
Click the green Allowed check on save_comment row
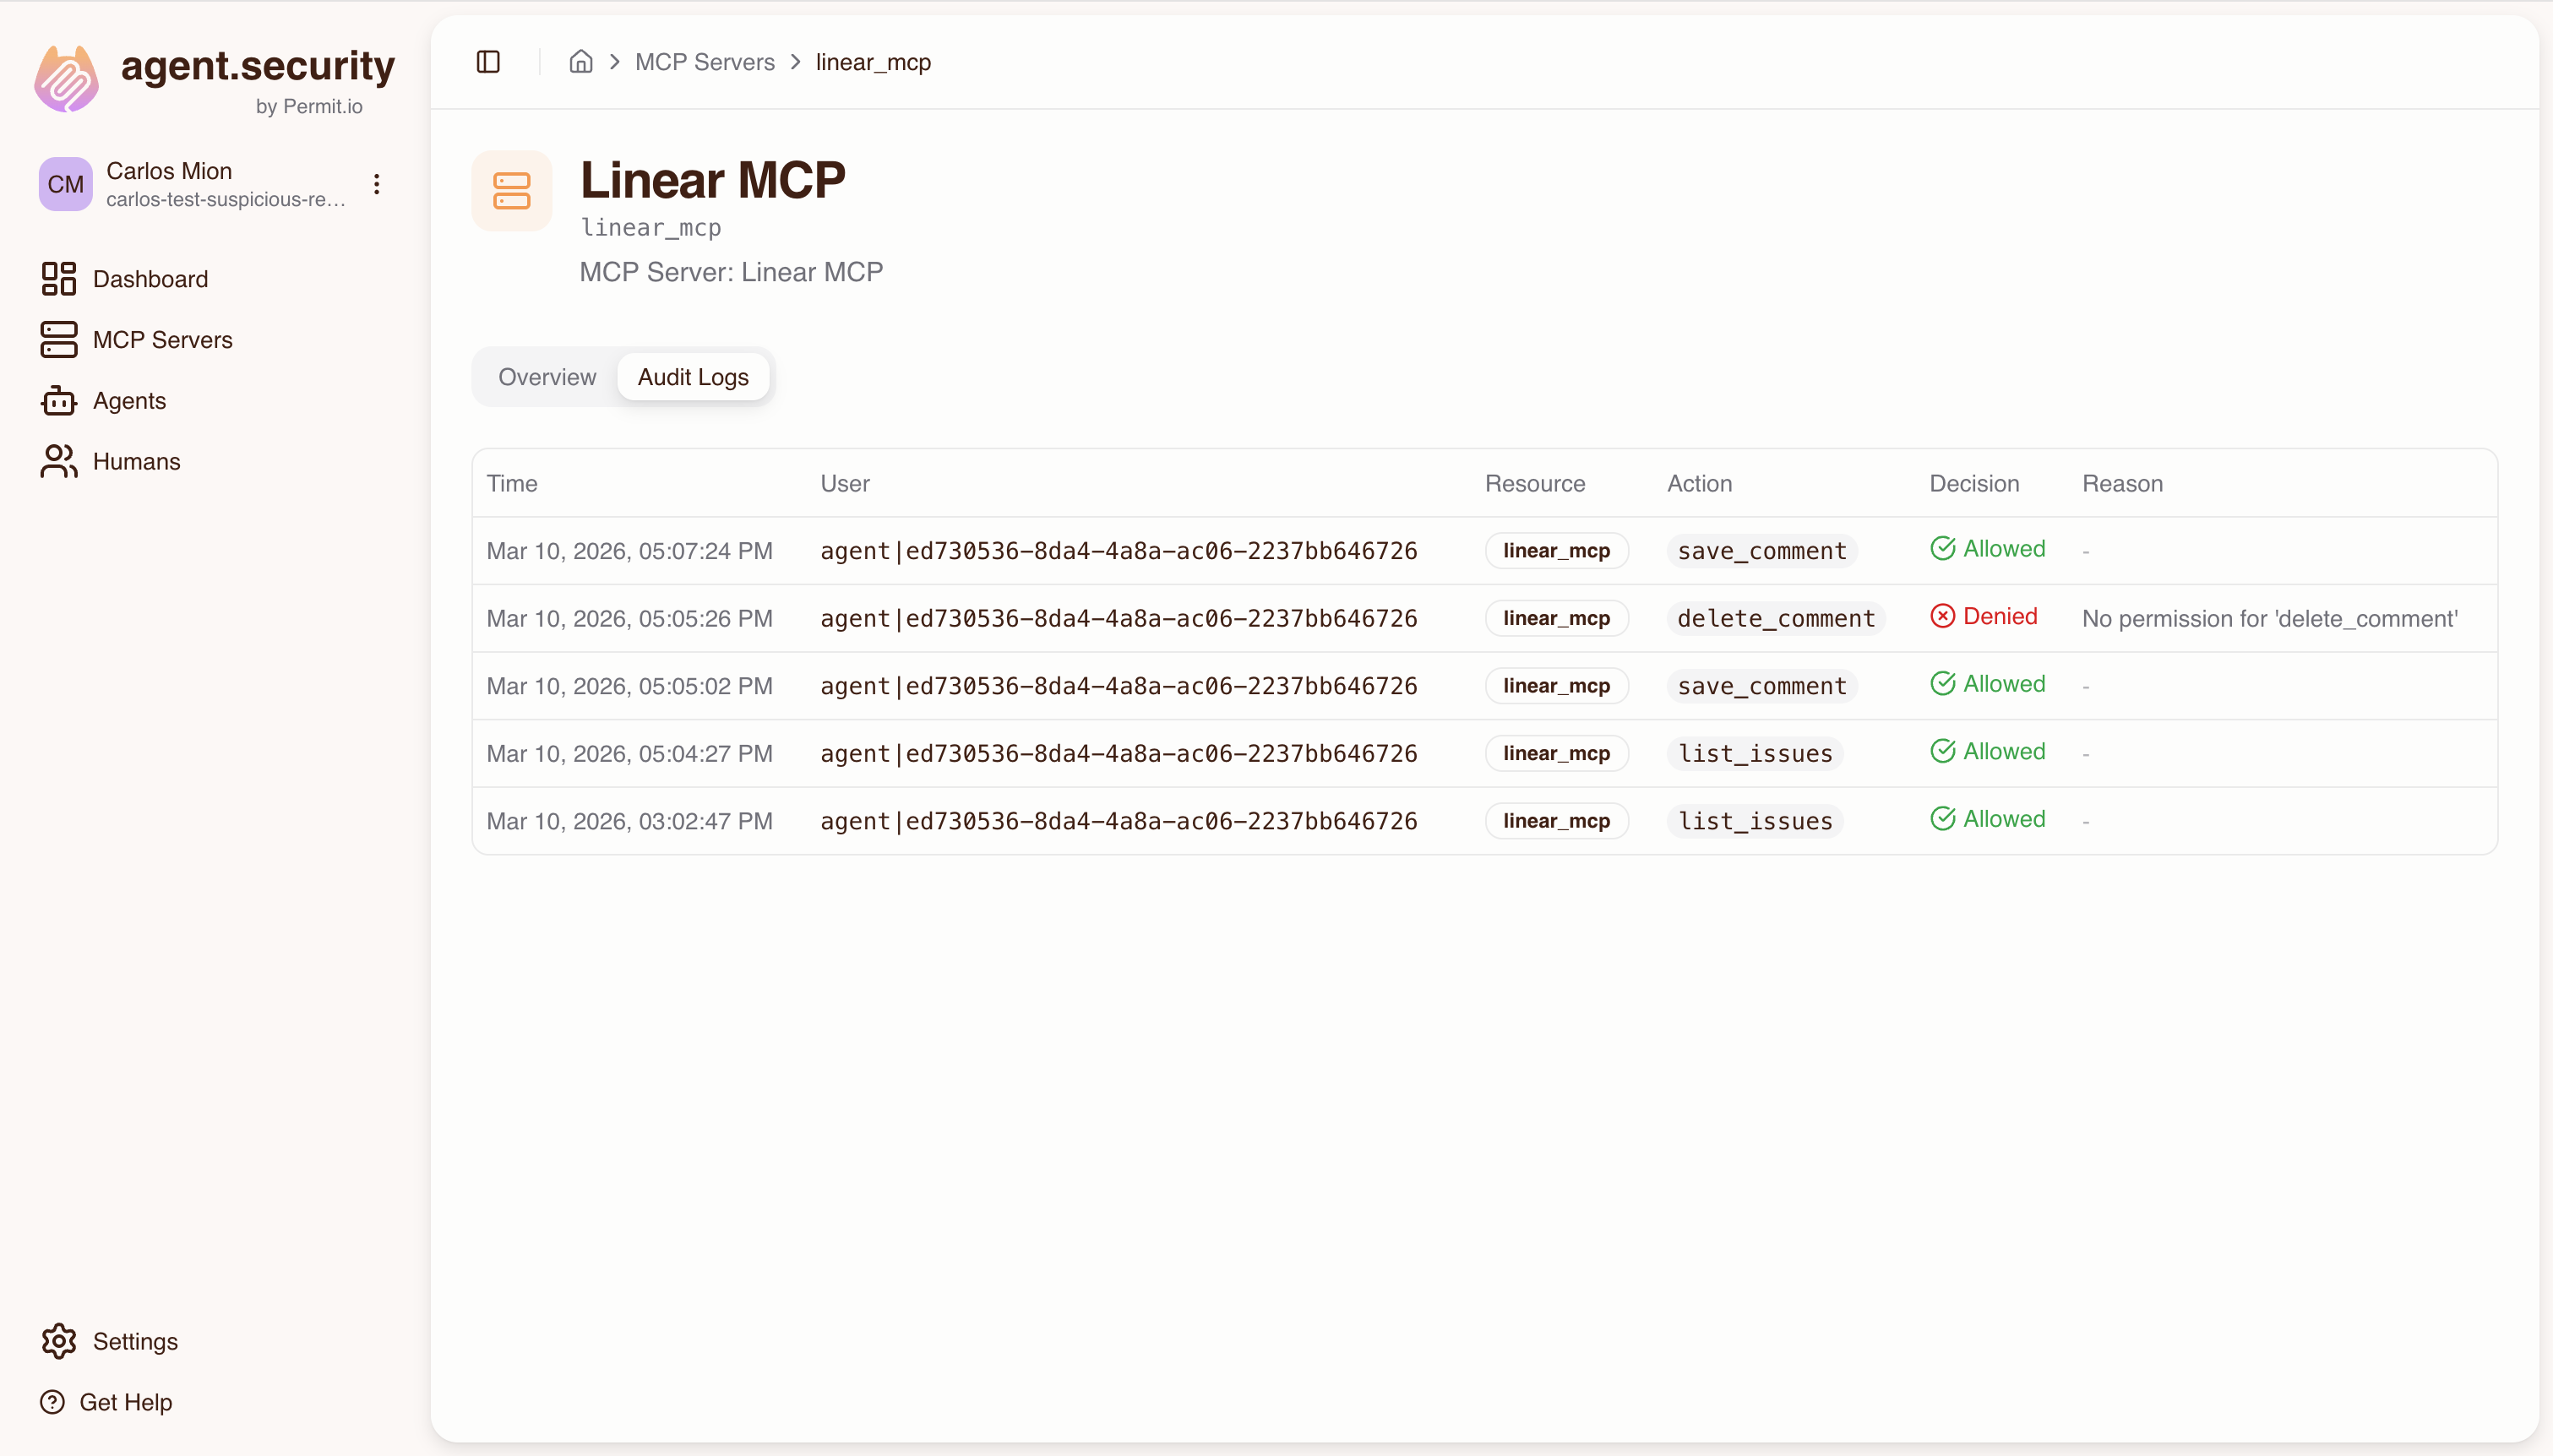1943,548
